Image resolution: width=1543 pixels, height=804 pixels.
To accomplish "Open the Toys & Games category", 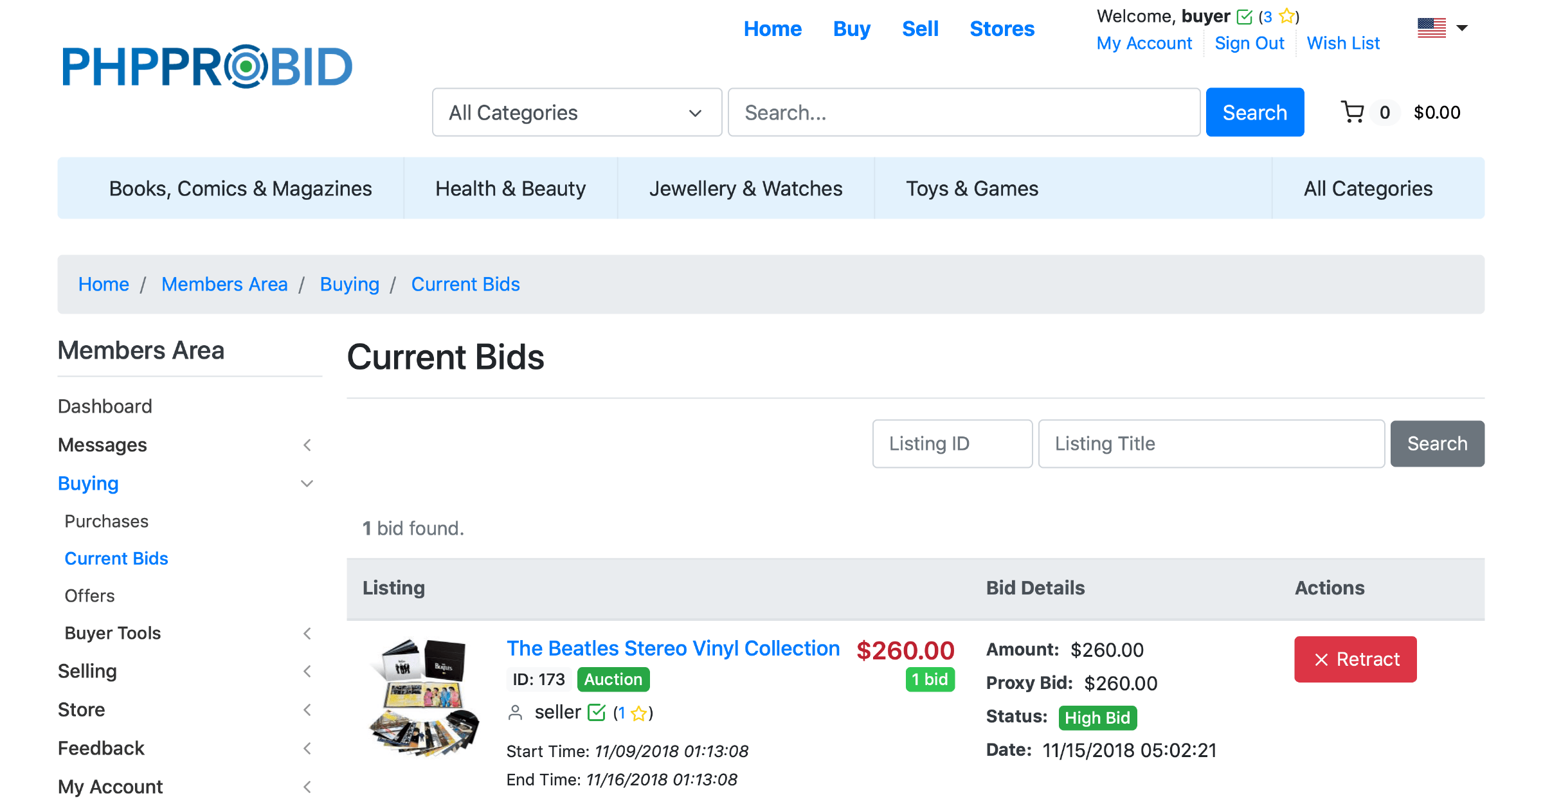I will [971, 188].
